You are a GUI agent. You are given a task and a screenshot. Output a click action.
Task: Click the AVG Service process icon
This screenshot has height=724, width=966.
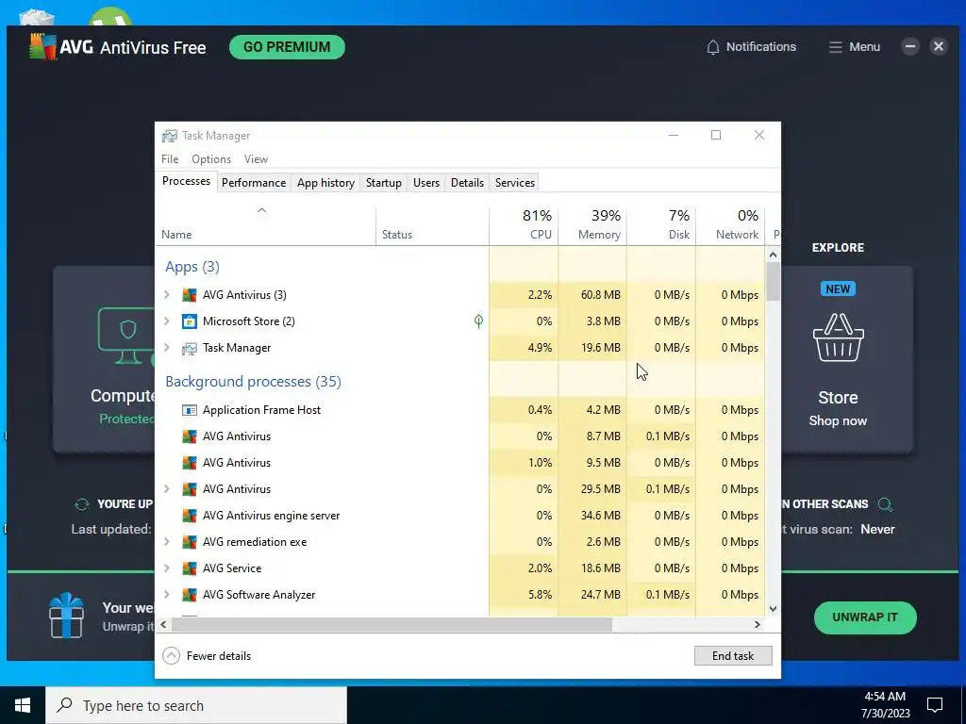pos(189,568)
